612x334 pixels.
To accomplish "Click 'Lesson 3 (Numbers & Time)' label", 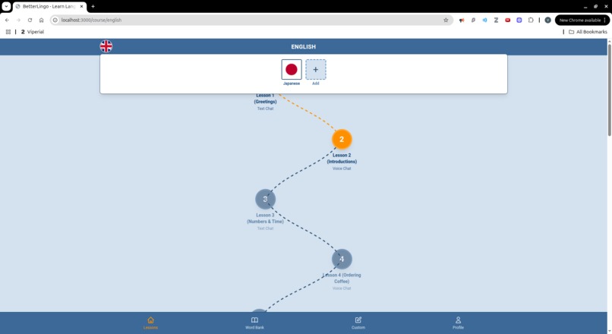I will 266,218.
